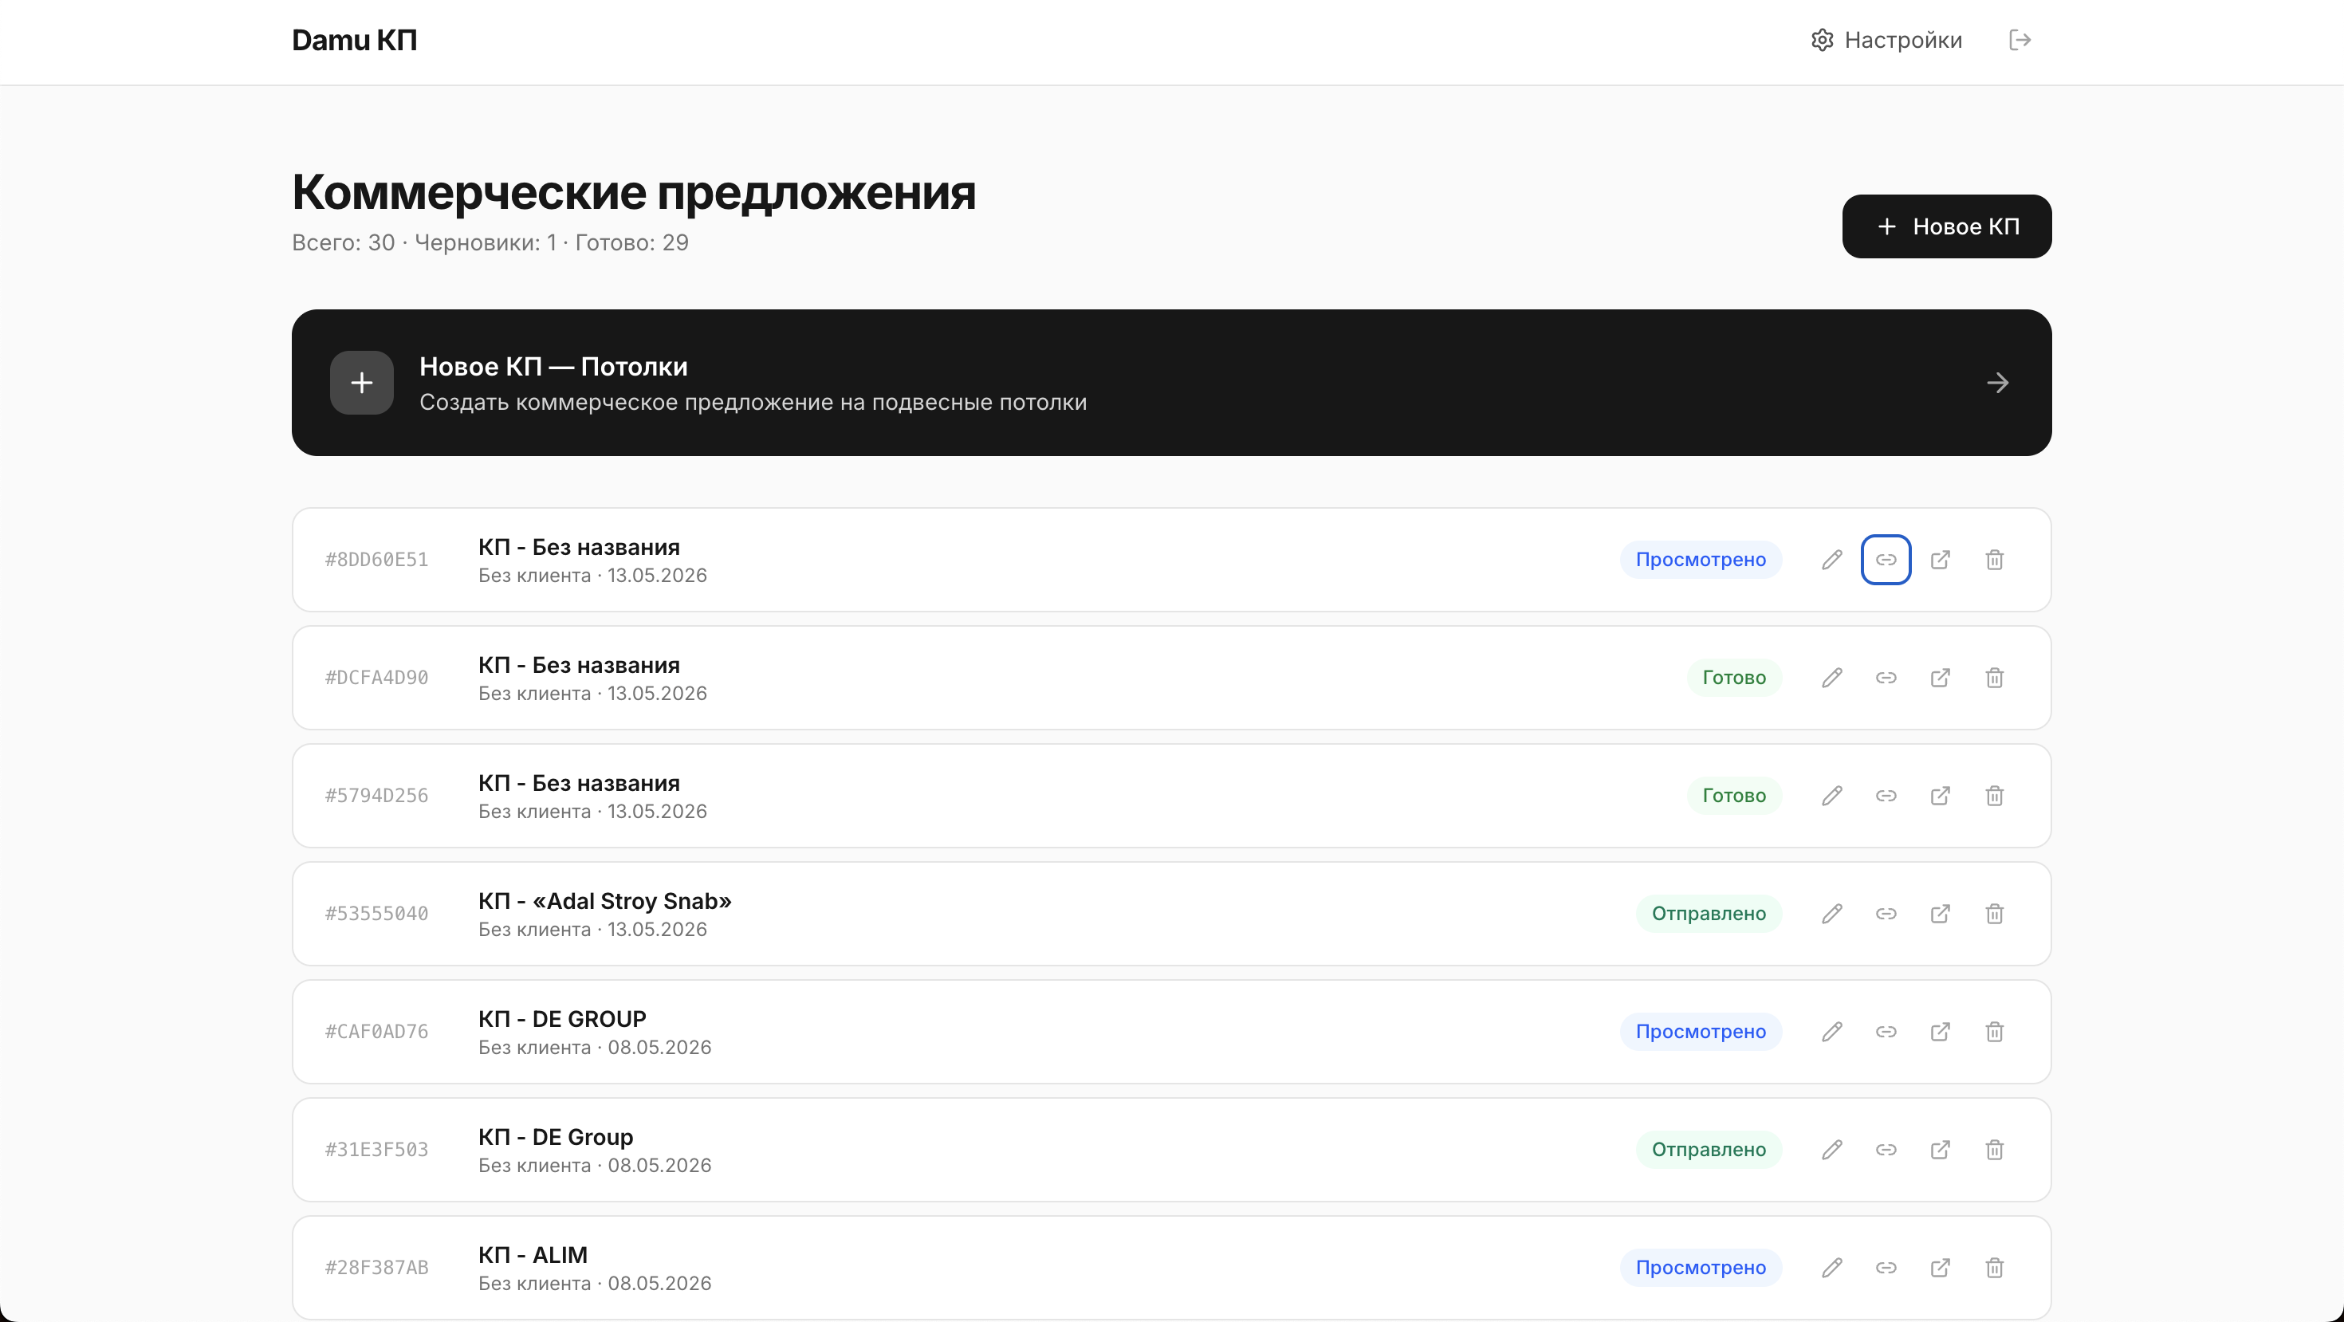Open proposal #5794D256 externally
This screenshot has width=2344, height=1322.
click(1940, 796)
